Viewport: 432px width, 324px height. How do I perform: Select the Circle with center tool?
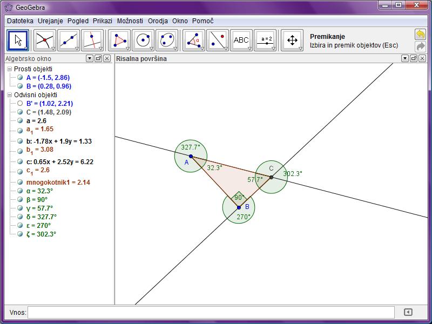pos(143,40)
